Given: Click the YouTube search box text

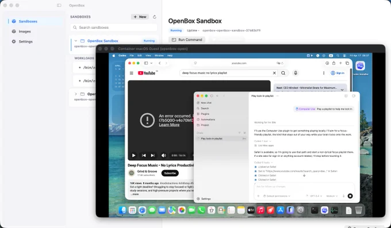Looking at the screenshot, I should (x=205, y=73).
